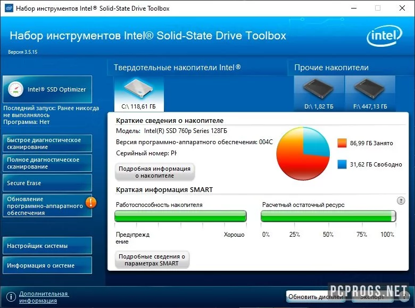415x308 pixels.
Task: Click the disk usage pie chart
Action: (x=303, y=154)
